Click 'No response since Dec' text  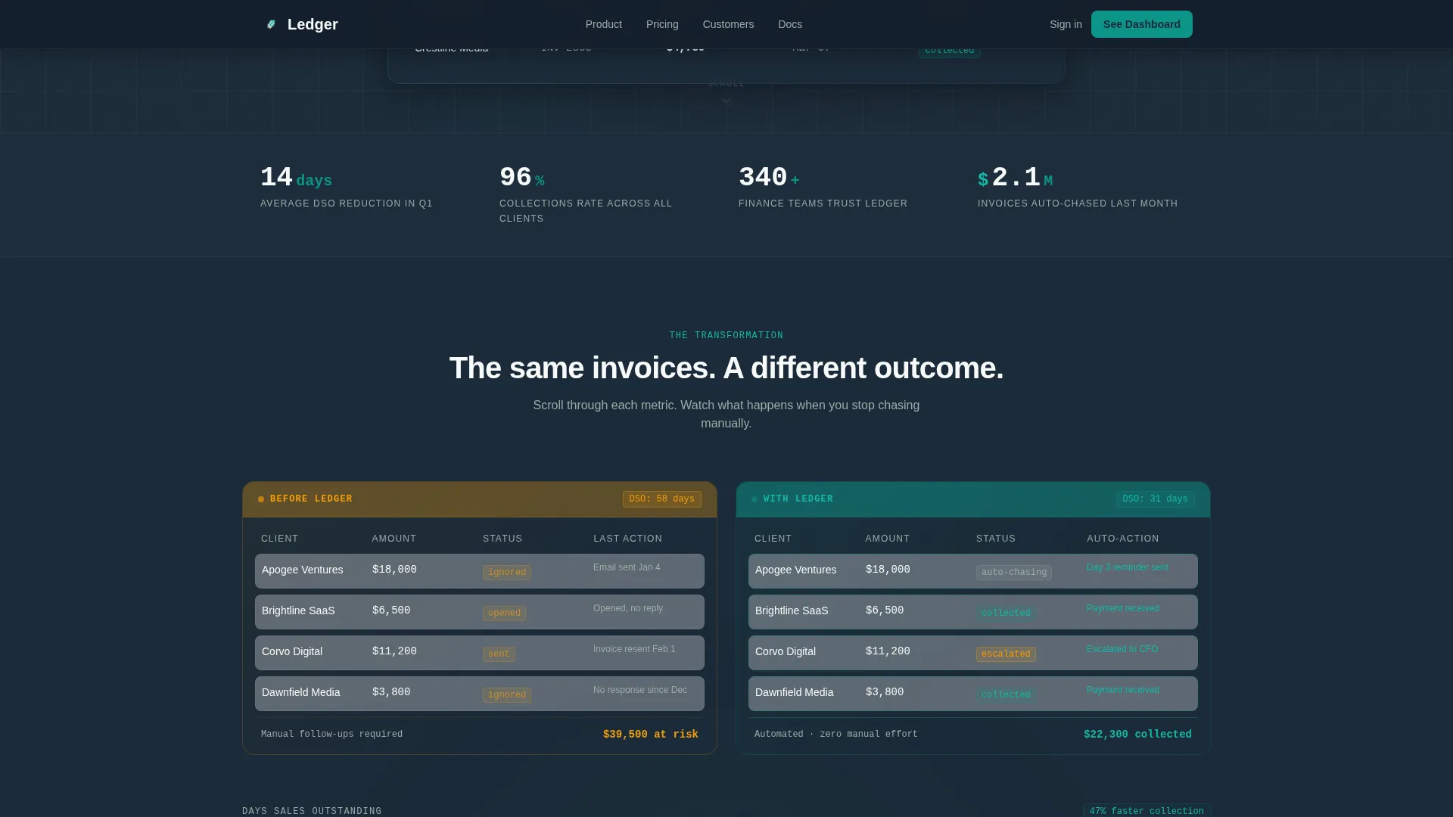tap(640, 690)
